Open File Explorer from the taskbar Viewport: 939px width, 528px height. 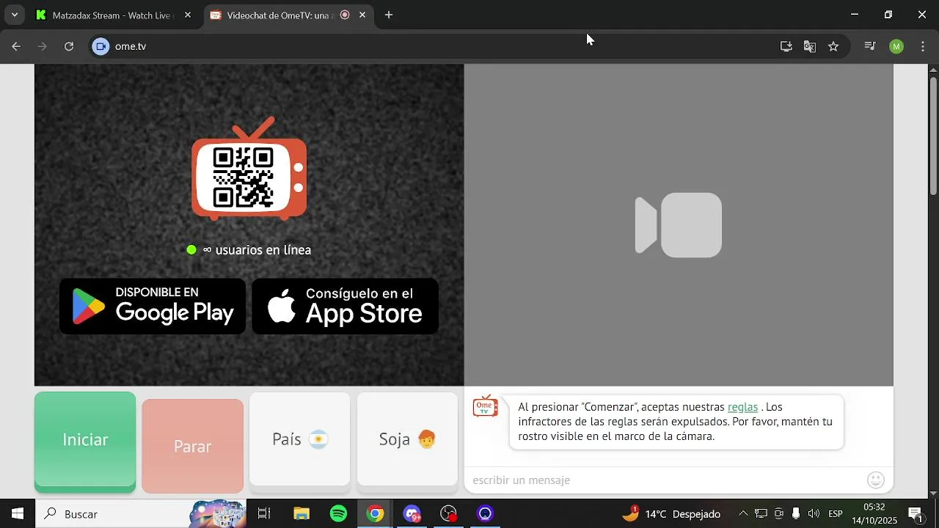[x=302, y=514]
